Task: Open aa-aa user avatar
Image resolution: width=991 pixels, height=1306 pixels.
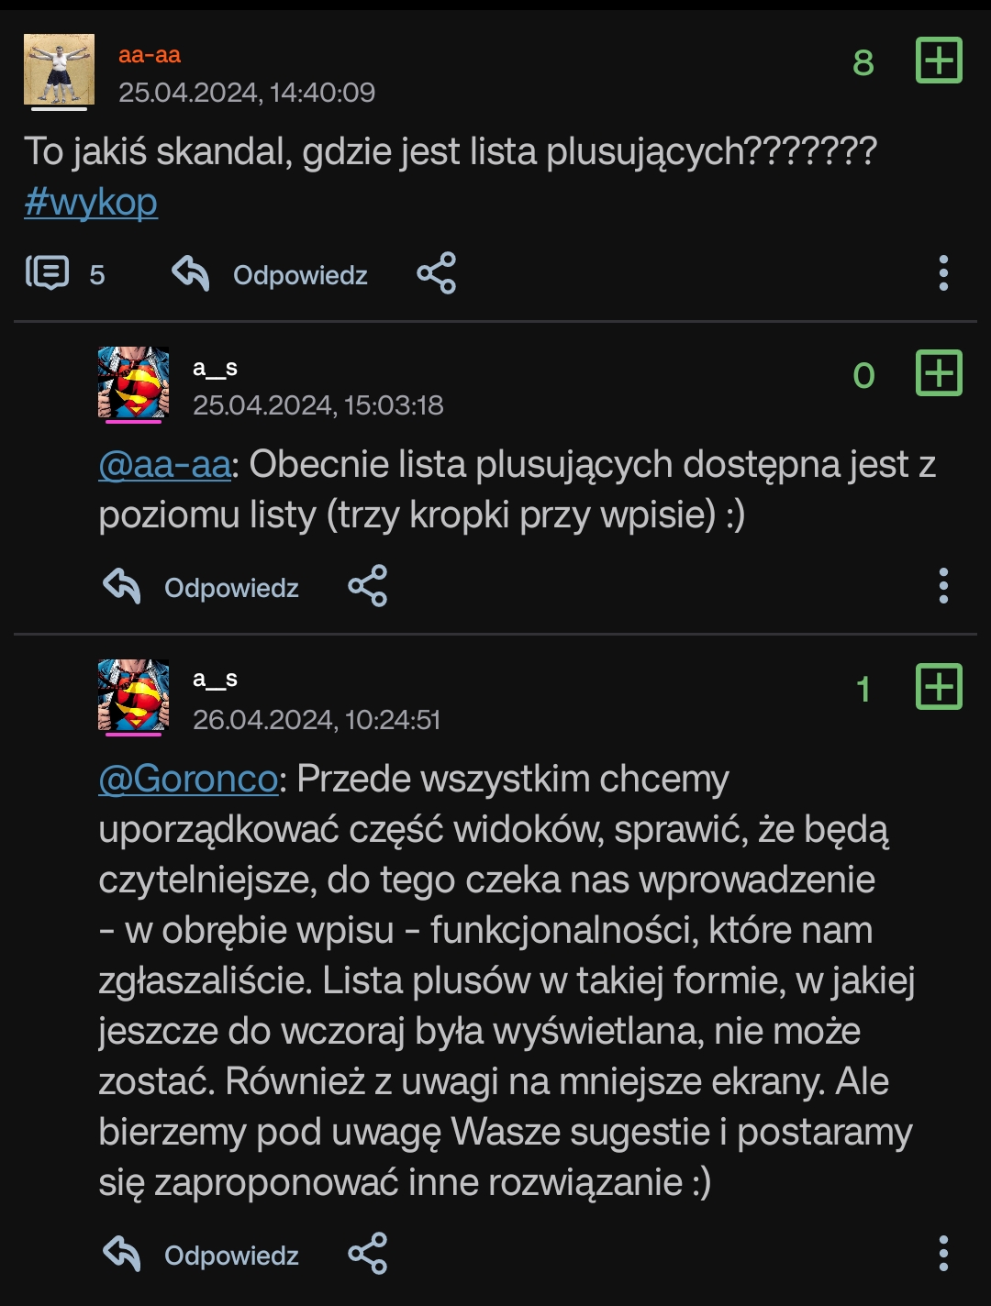Action: [x=59, y=70]
